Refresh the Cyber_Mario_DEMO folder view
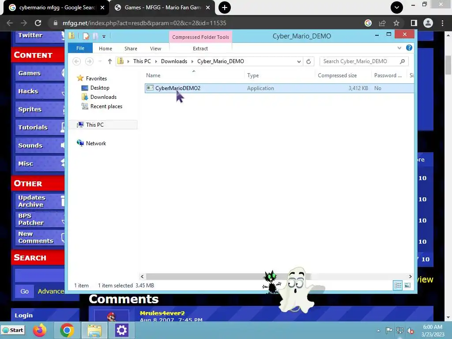The image size is (452, 339). [309, 61]
